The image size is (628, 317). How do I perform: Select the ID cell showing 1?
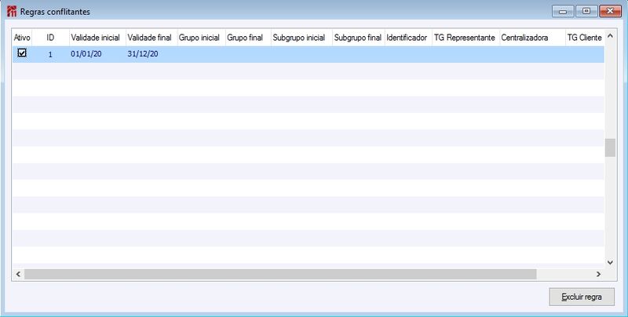50,55
